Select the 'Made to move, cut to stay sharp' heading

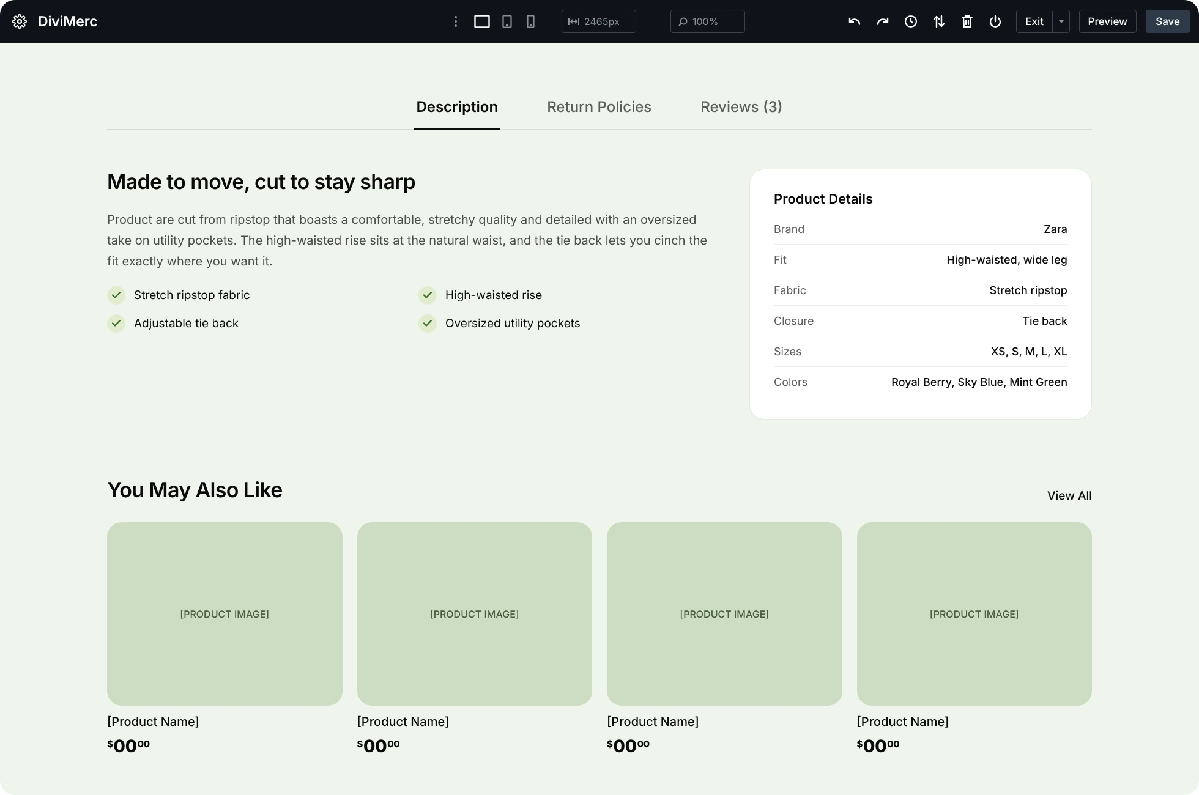click(x=261, y=182)
